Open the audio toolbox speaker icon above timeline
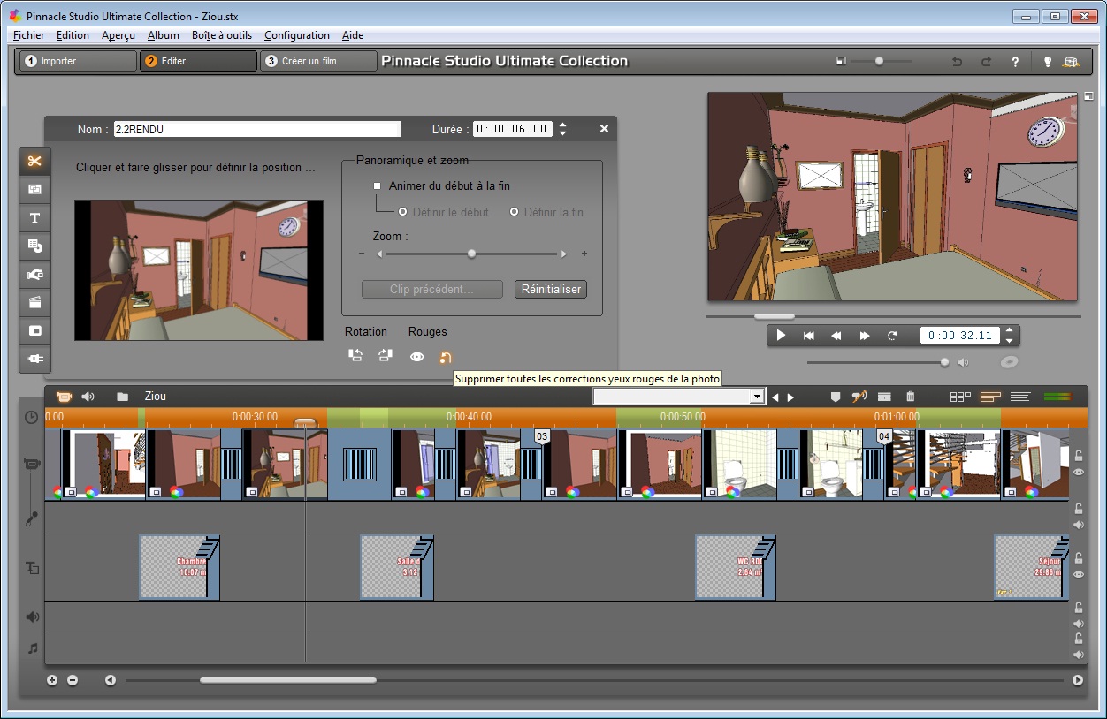 tap(88, 397)
